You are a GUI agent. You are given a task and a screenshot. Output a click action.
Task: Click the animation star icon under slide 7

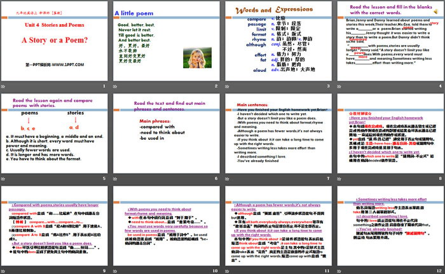227,179
